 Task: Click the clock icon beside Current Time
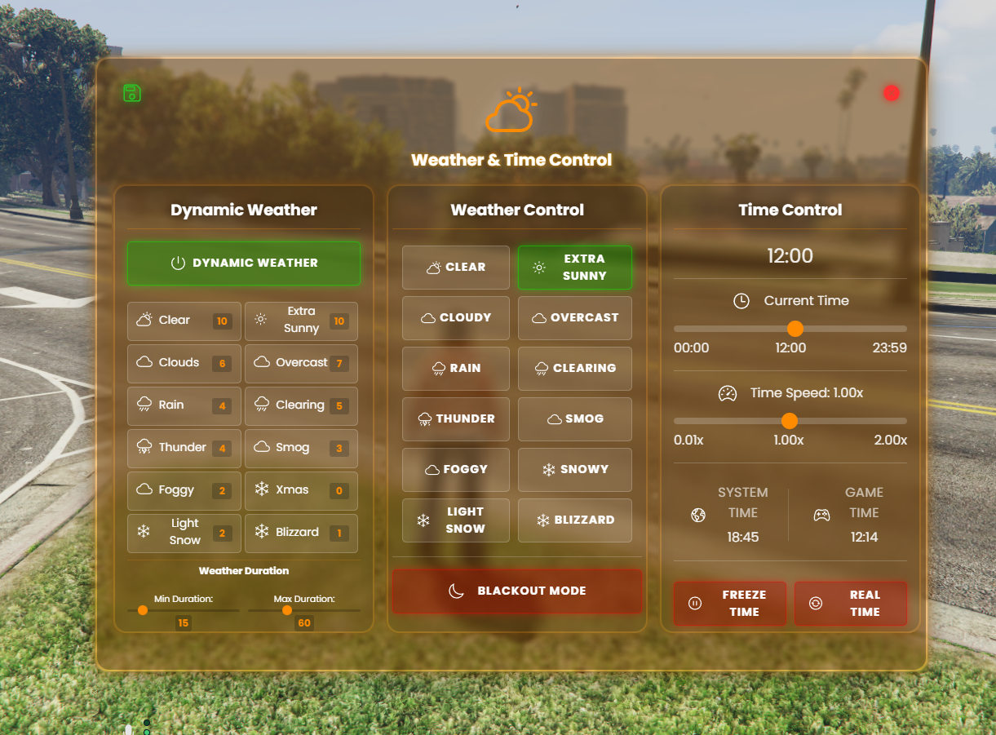741,301
